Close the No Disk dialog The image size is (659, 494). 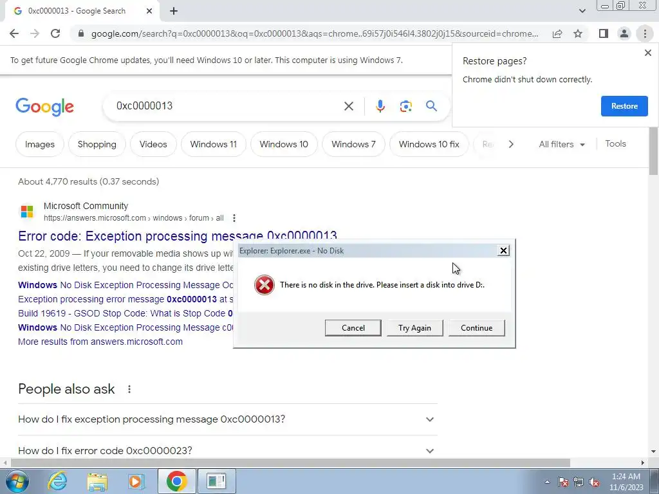(x=503, y=251)
